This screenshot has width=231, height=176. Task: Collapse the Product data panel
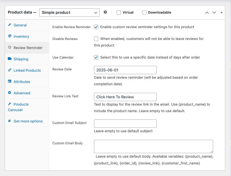[221, 12]
